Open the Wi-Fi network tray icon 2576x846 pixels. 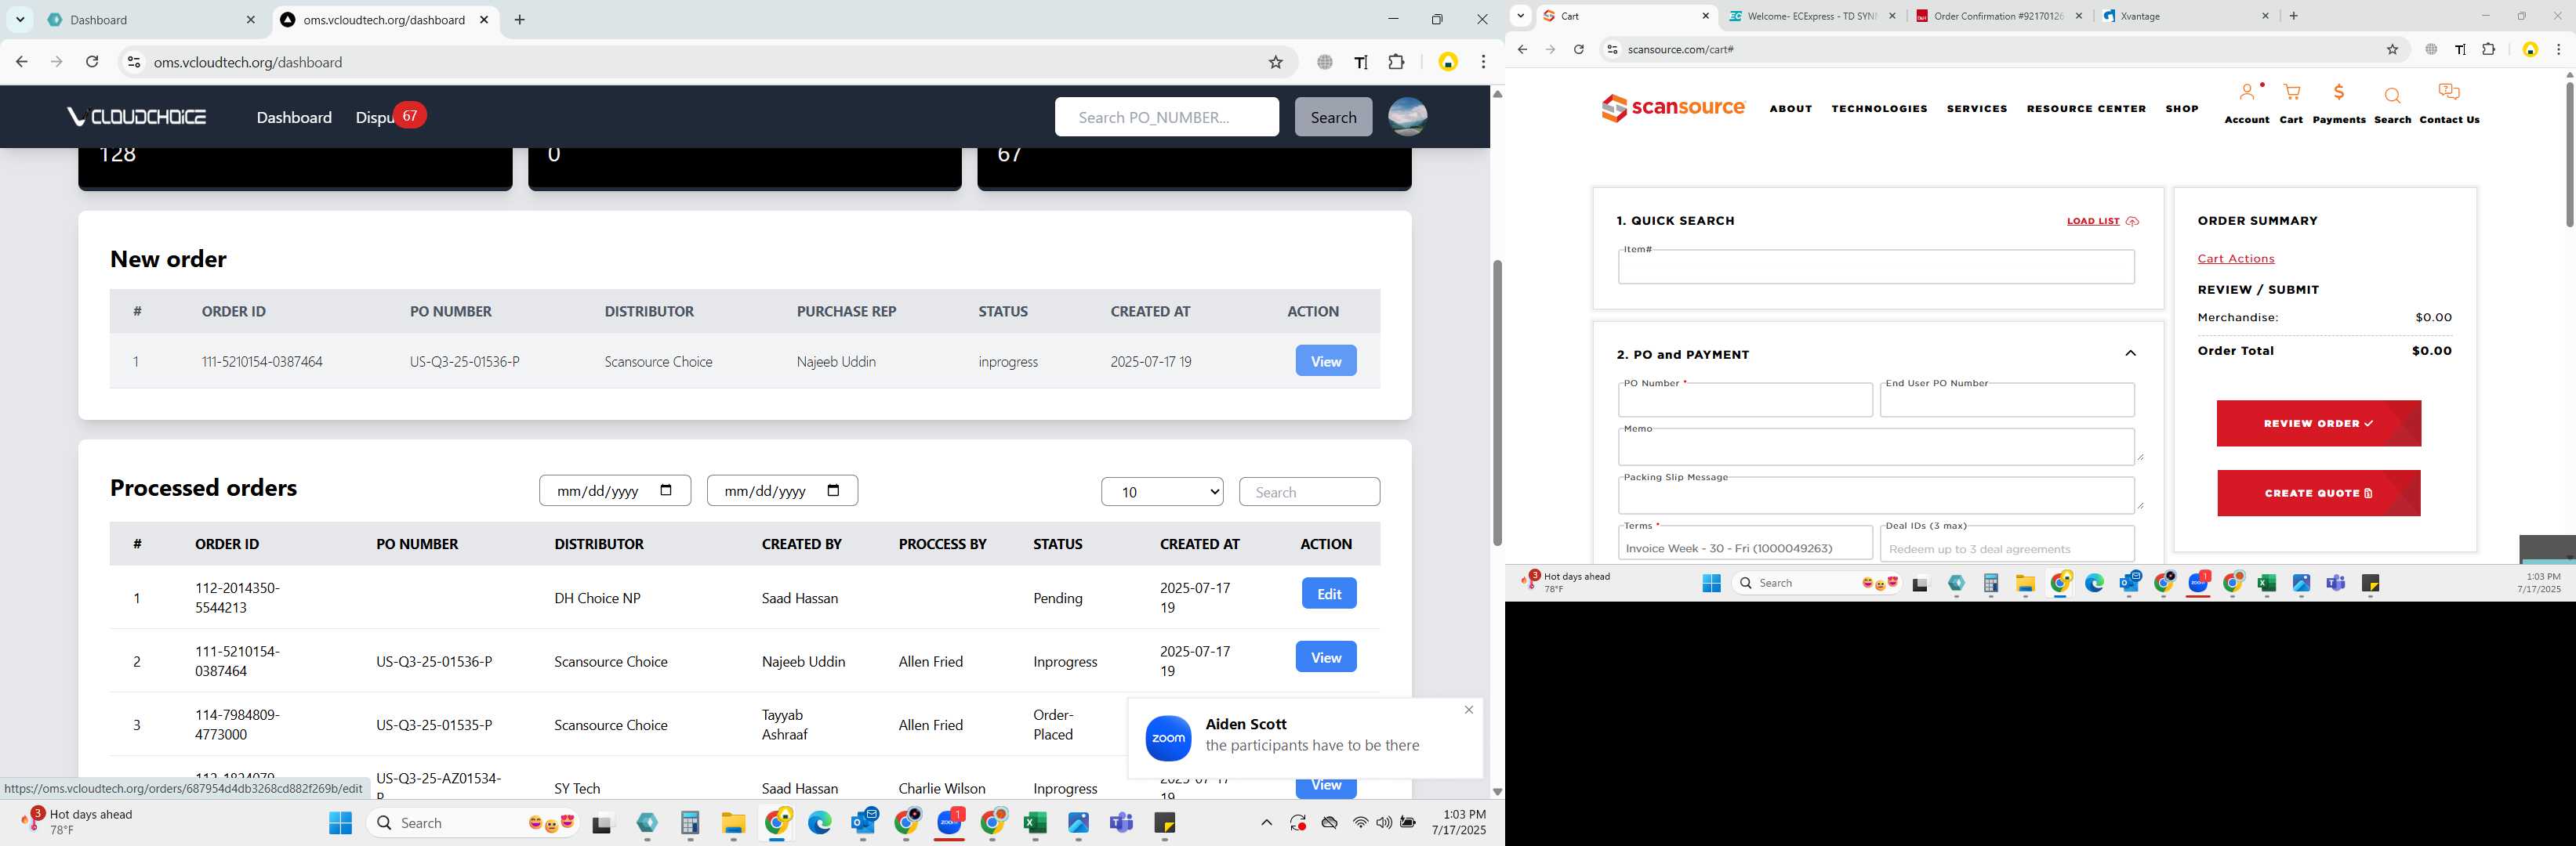tap(1360, 822)
